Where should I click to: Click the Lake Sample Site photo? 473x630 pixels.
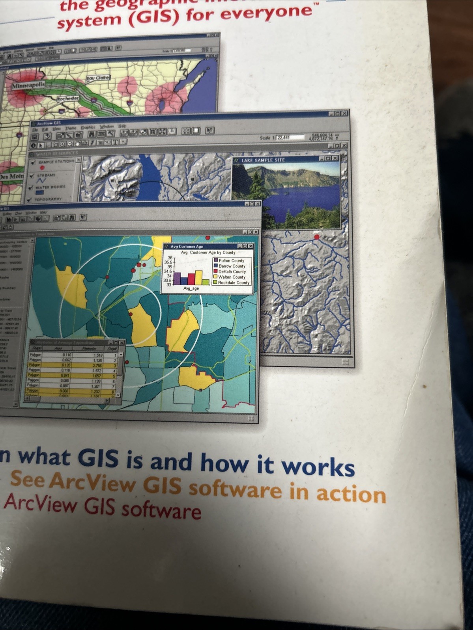coord(286,195)
